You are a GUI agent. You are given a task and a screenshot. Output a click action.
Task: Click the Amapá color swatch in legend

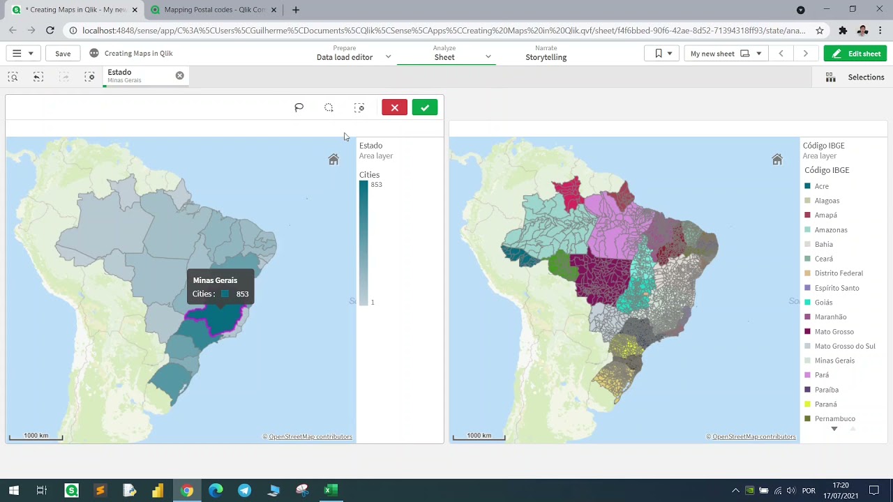tap(807, 215)
